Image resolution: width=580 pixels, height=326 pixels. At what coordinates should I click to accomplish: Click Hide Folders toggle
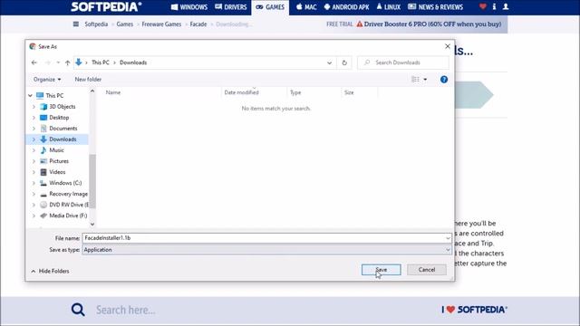pos(50,271)
